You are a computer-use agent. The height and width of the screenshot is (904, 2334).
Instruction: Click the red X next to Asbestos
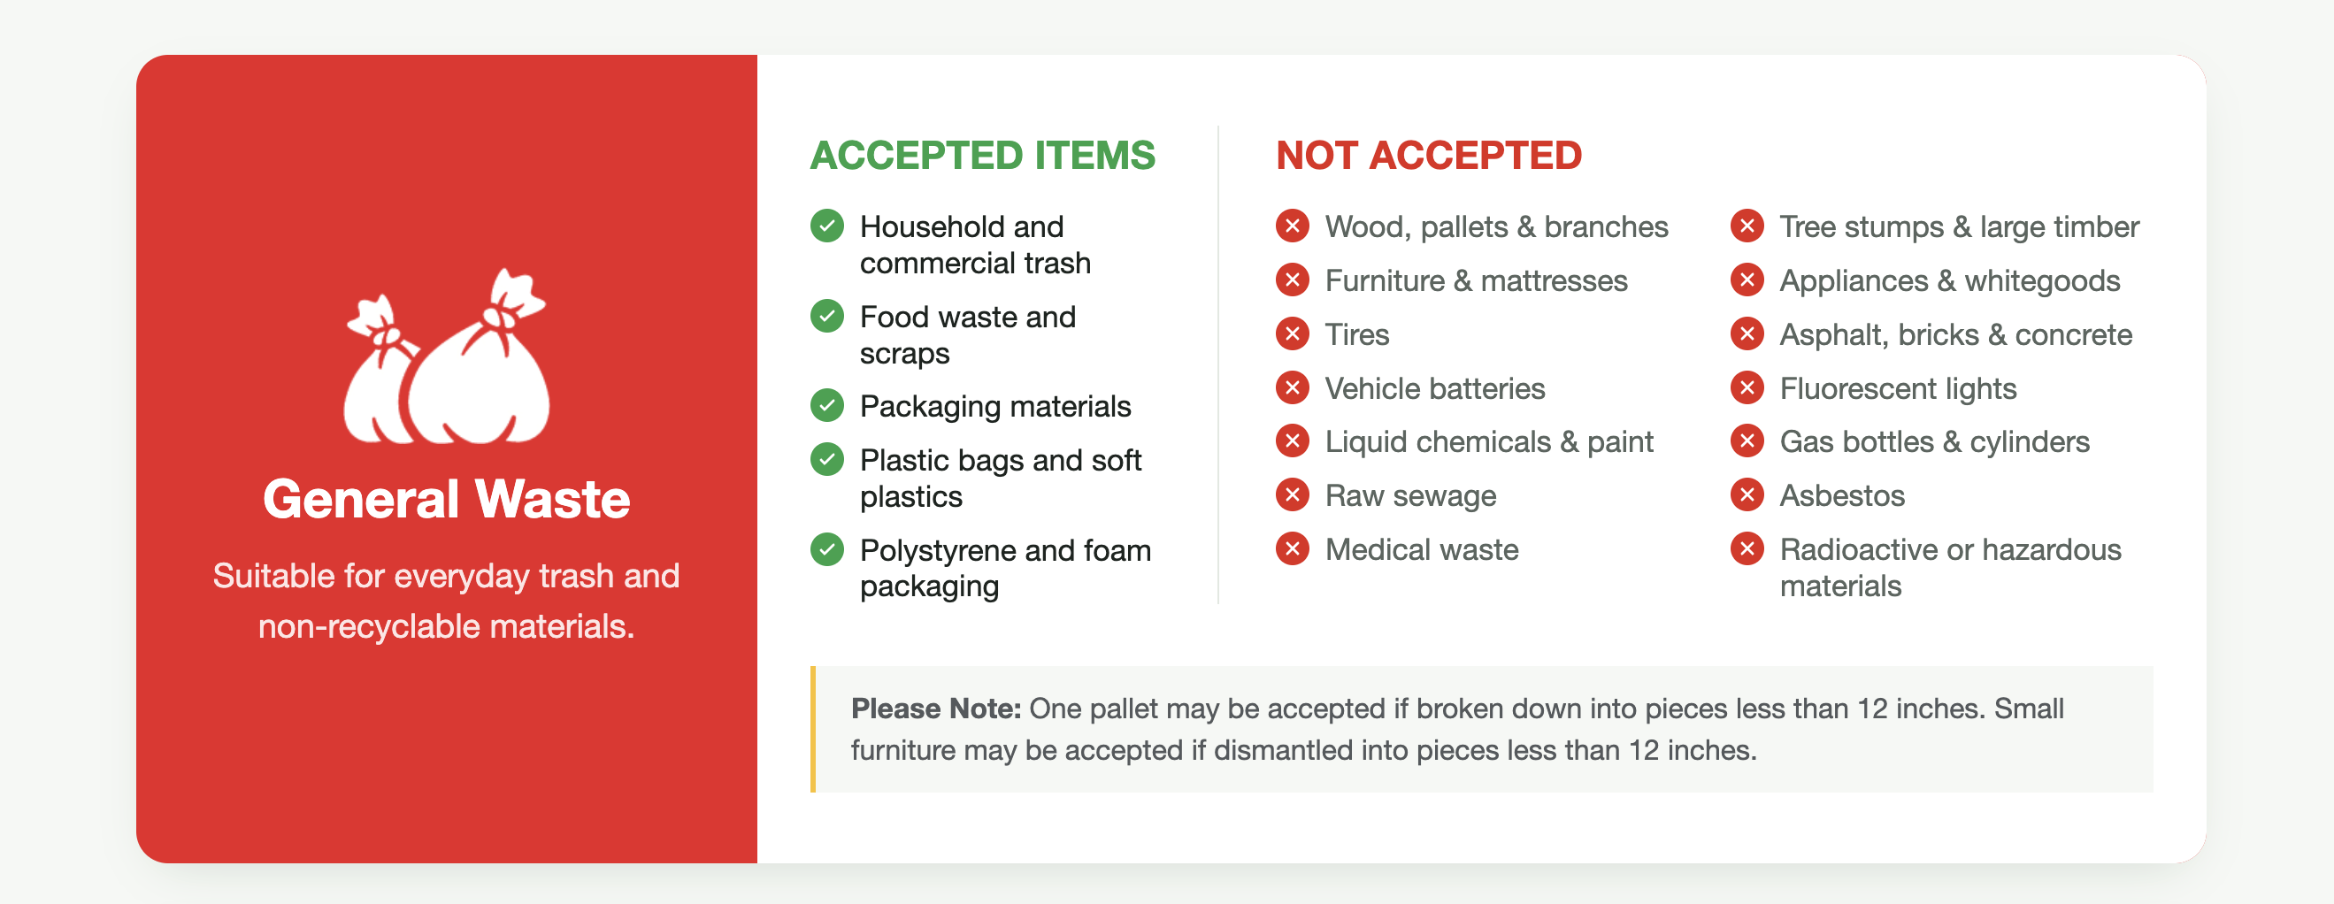pyautogui.click(x=1747, y=494)
